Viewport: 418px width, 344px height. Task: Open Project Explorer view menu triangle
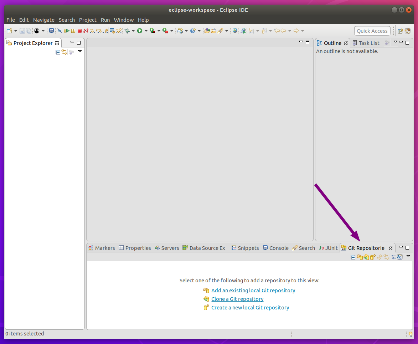point(80,51)
